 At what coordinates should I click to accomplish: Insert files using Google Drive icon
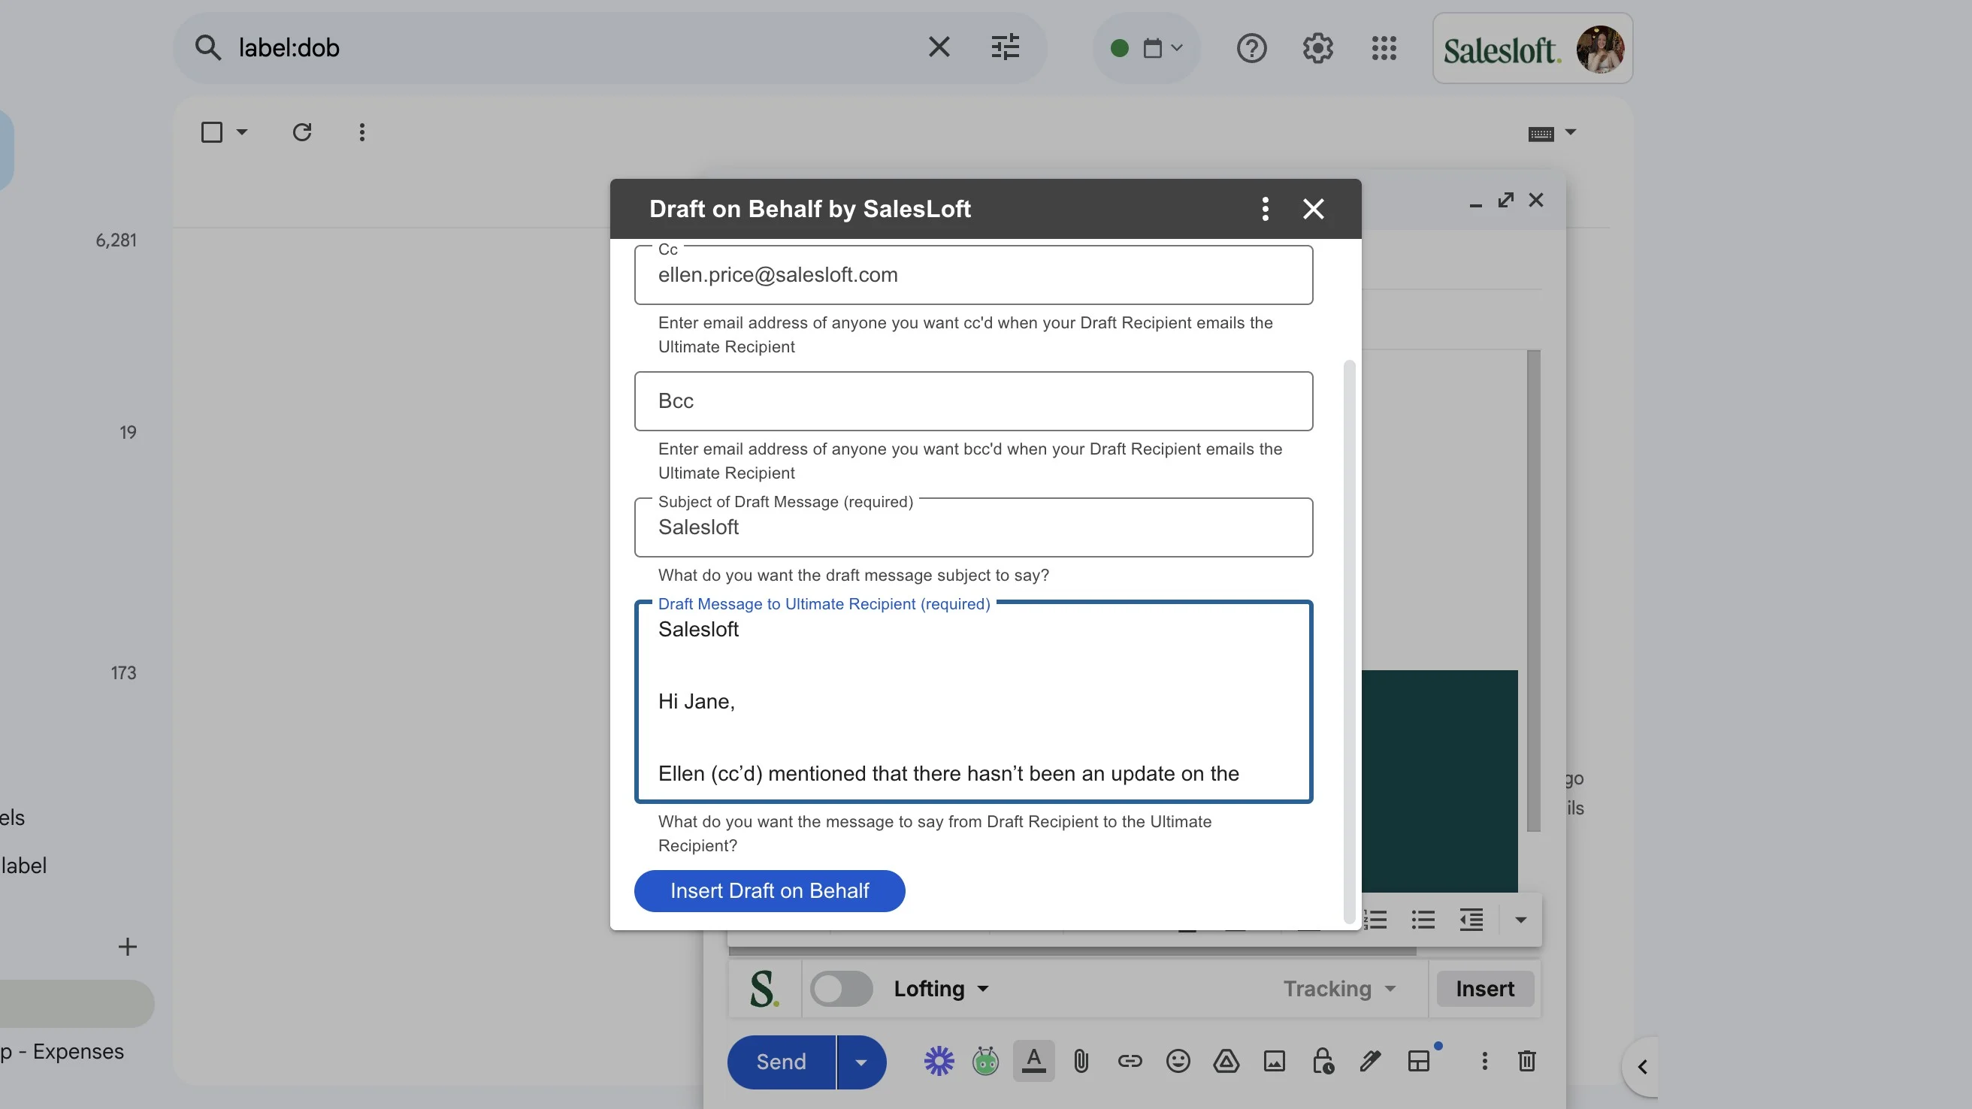[1226, 1062]
